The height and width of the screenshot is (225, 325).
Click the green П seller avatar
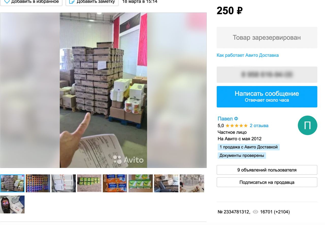(x=307, y=125)
